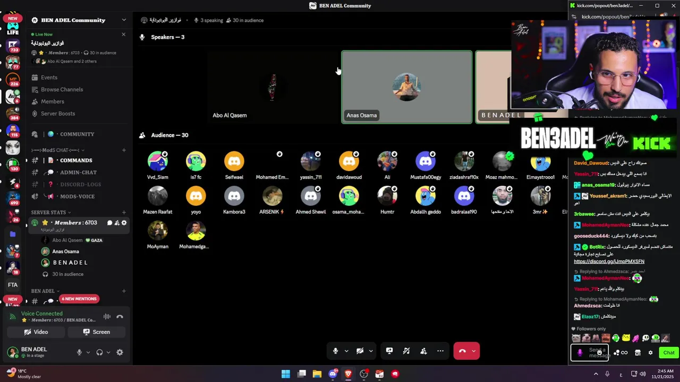Disconnect via phone icon beside Voice Connected
The width and height of the screenshot is (680, 382).
[x=120, y=317]
